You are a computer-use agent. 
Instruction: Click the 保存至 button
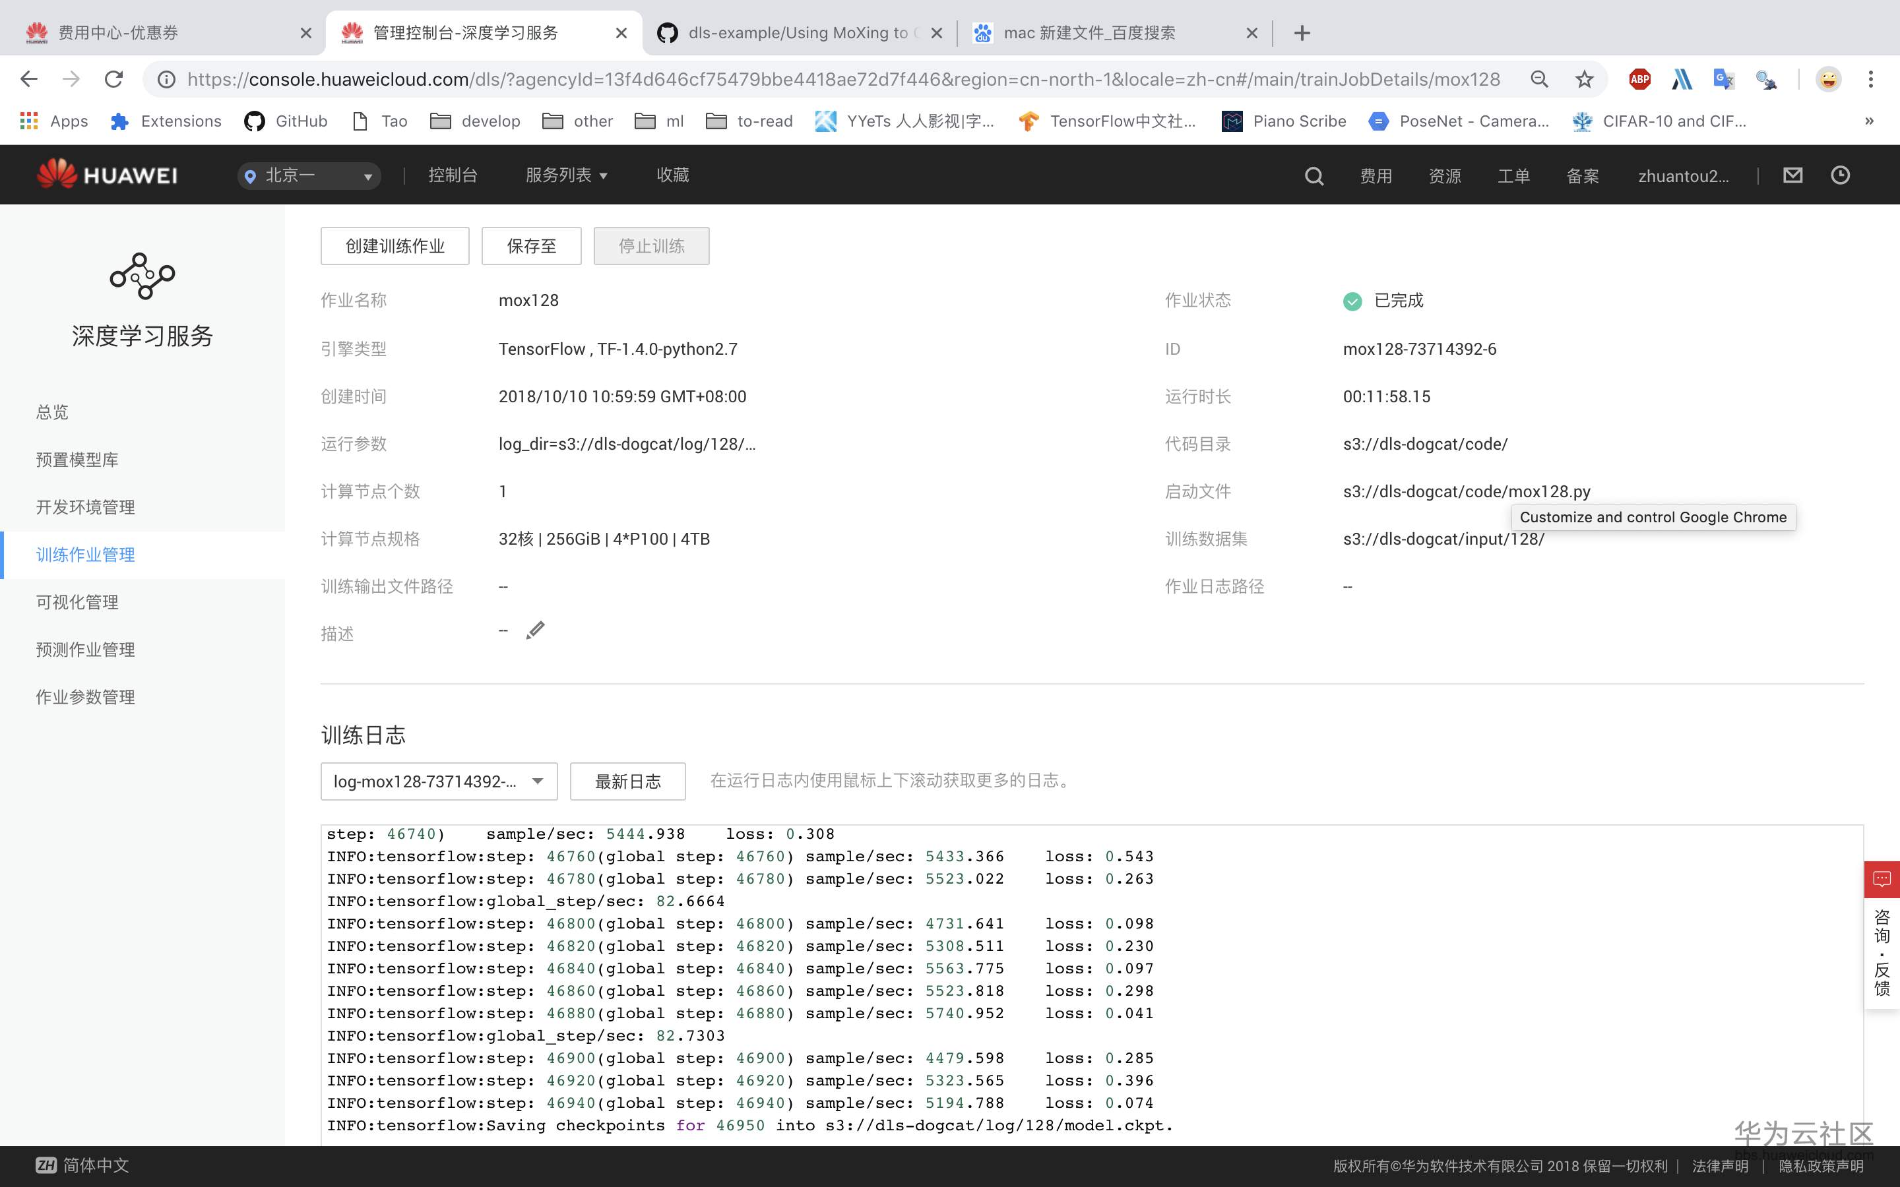point(530,247)
